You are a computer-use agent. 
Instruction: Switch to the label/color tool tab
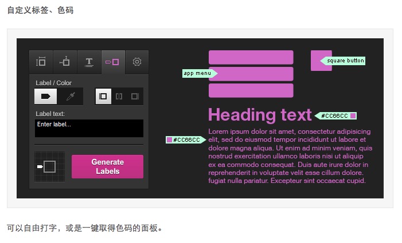(x=113, y=62)
